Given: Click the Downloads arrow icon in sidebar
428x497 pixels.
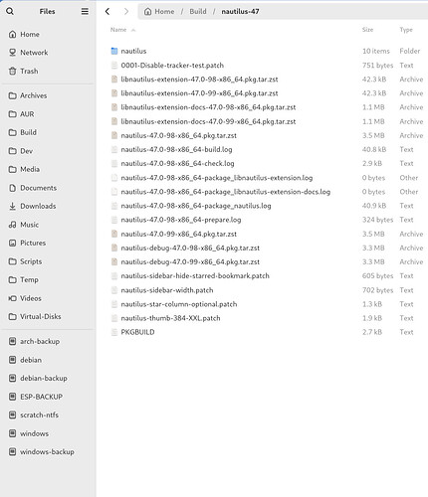Looking at the screenshot, I should tap(12, 206).
